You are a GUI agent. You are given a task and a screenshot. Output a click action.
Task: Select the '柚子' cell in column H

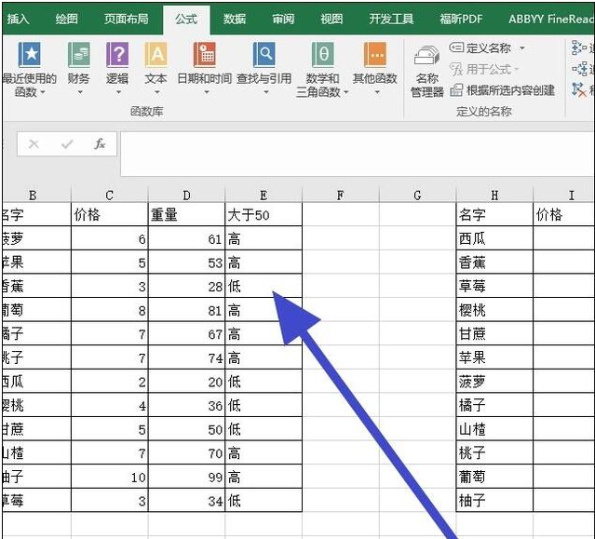point(494,500)
